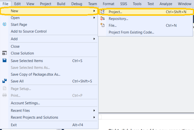
Task: Expand the New submenu arrow
Action: point(95,11)
